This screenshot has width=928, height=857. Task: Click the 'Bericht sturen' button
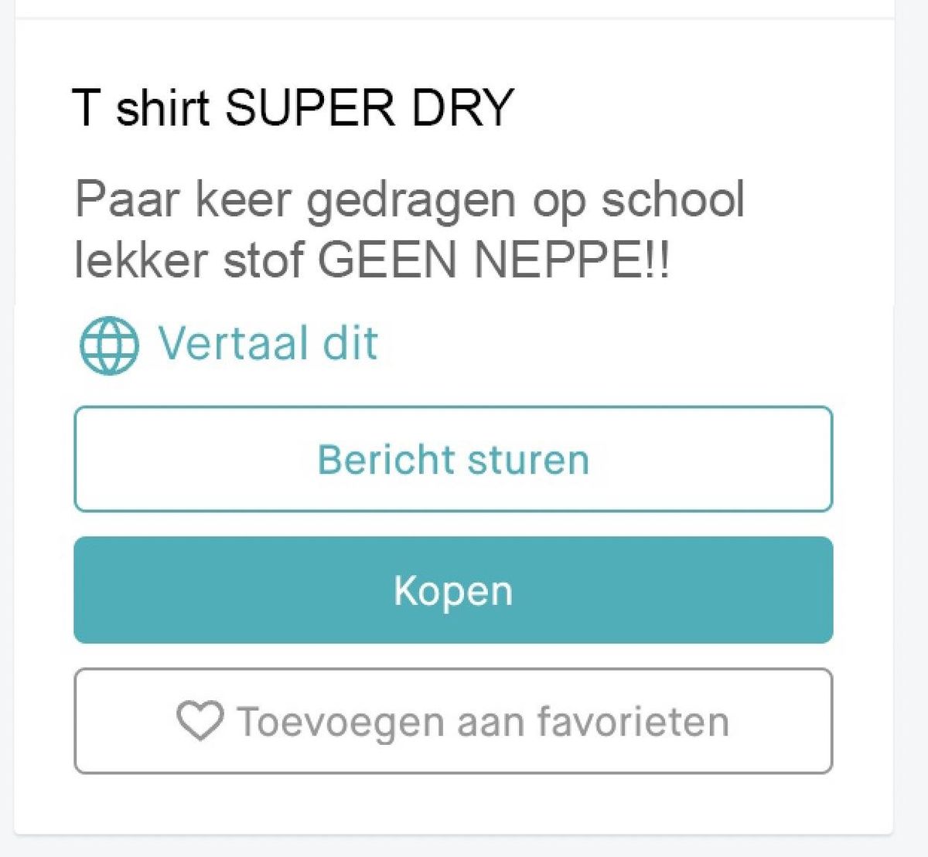click(453, 459)
